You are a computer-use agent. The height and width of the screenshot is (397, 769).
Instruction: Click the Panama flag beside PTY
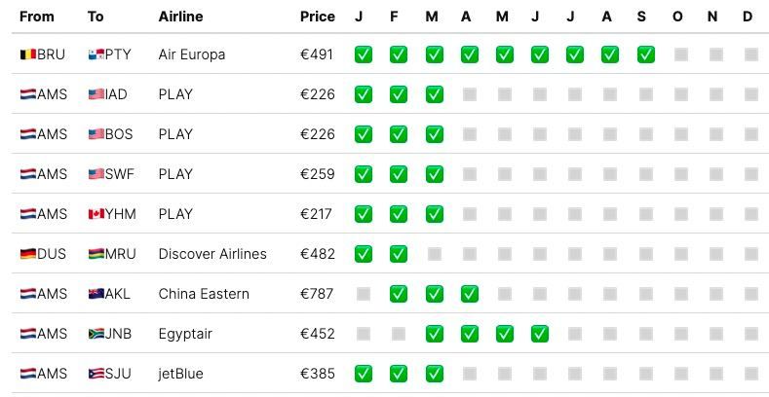point(96,54)
